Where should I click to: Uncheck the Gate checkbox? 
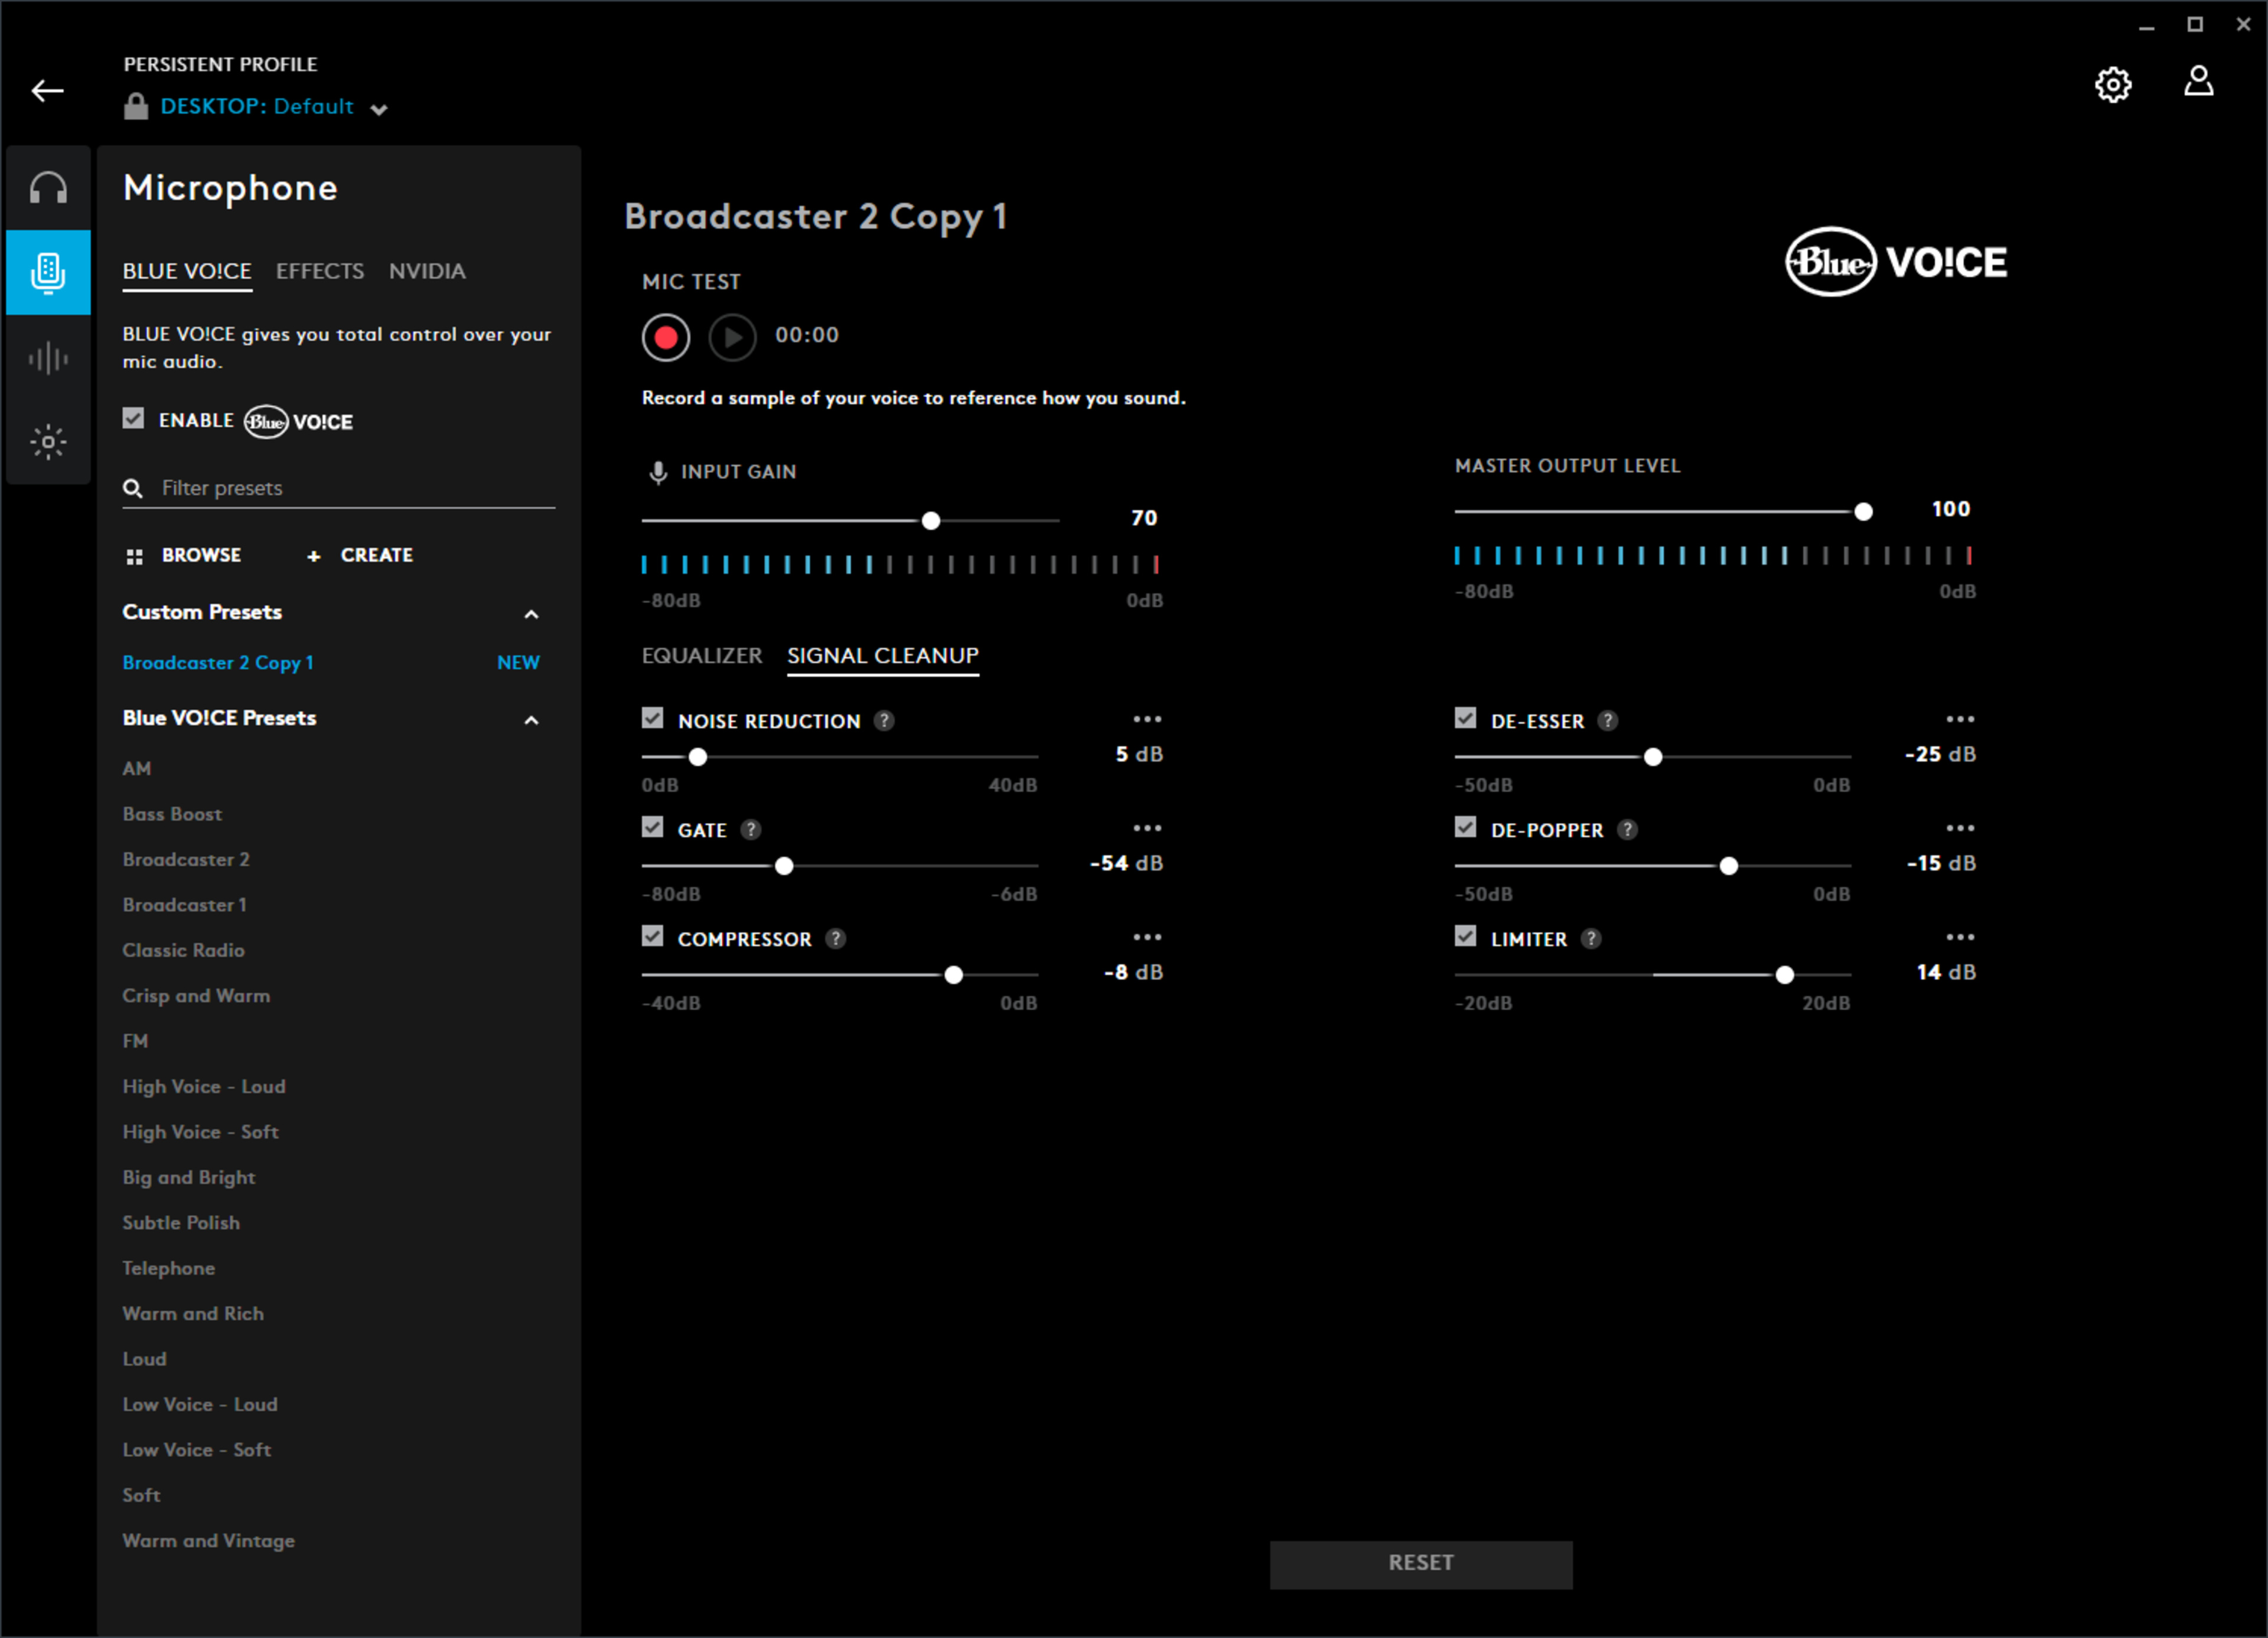(x=653, y=827)
